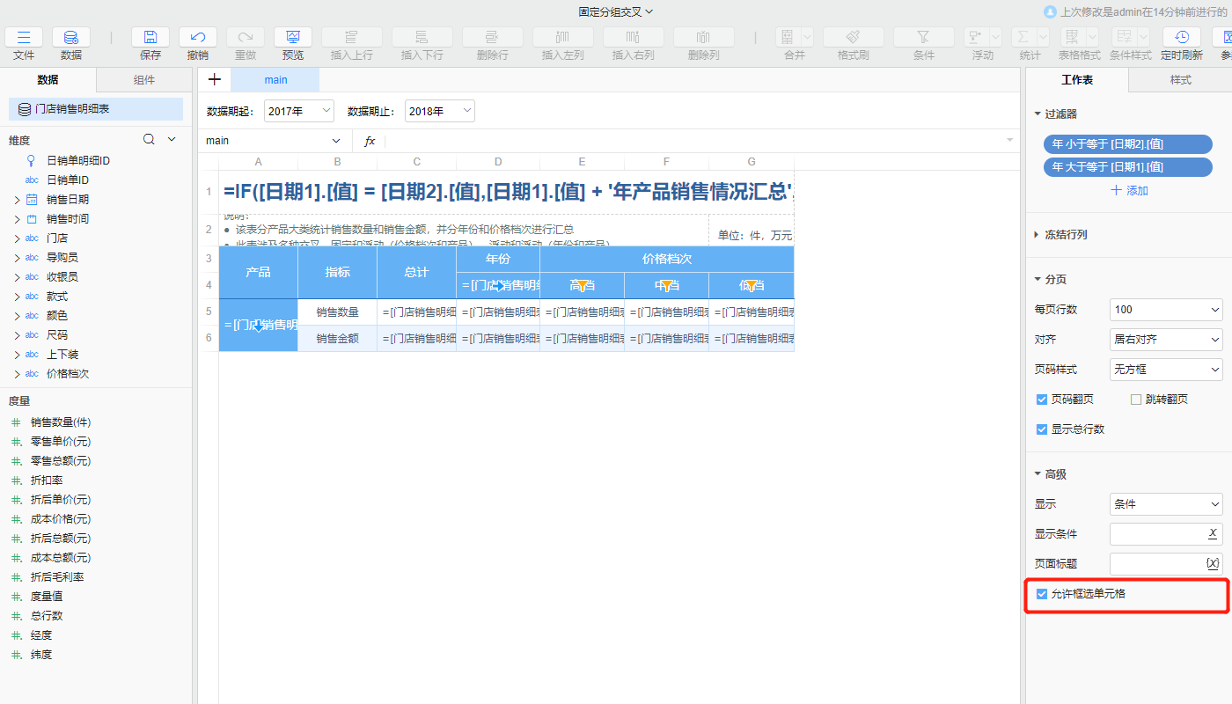
Task: Disable 允许框选单元格 checkbox
Action: point(1042,594)
